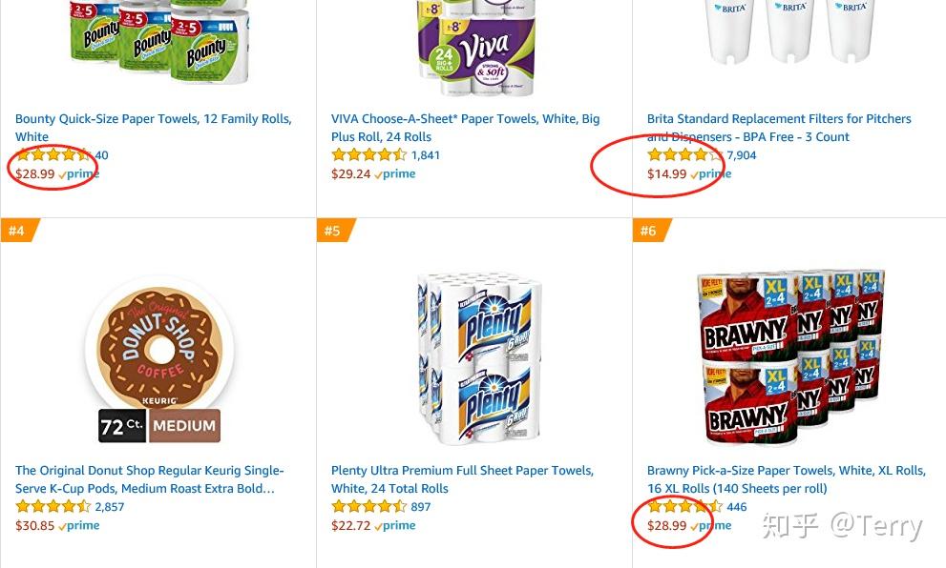
Task: Open VIVA Choose-A-Sheet Paper Towels link
Action: (465, 119)
